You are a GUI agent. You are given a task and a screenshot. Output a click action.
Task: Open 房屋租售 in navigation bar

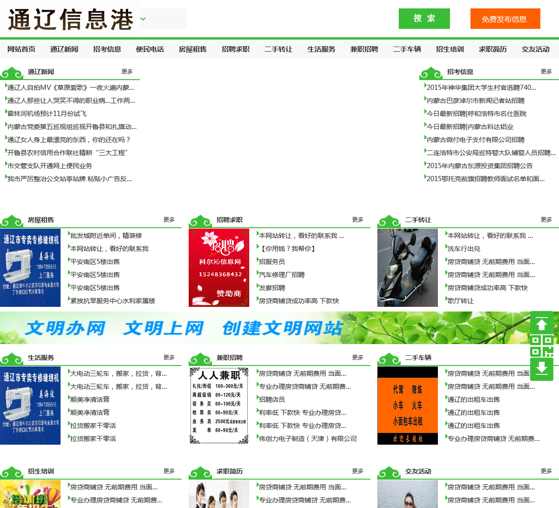coord(193,49)
